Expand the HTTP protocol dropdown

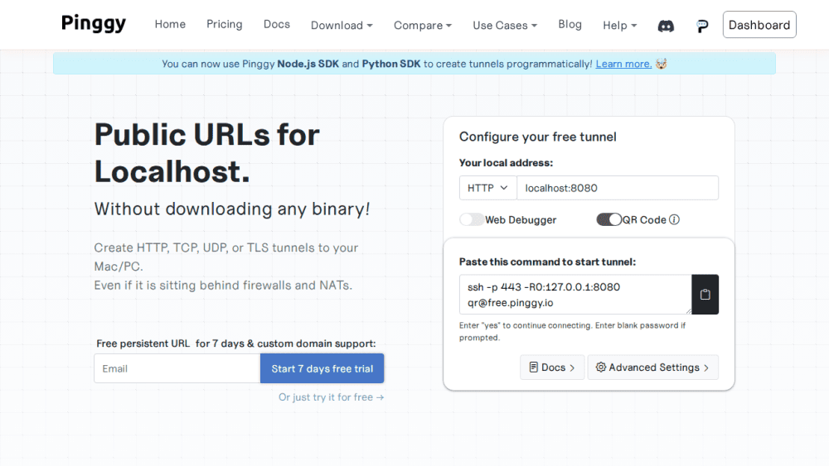(x=487, y=188)
